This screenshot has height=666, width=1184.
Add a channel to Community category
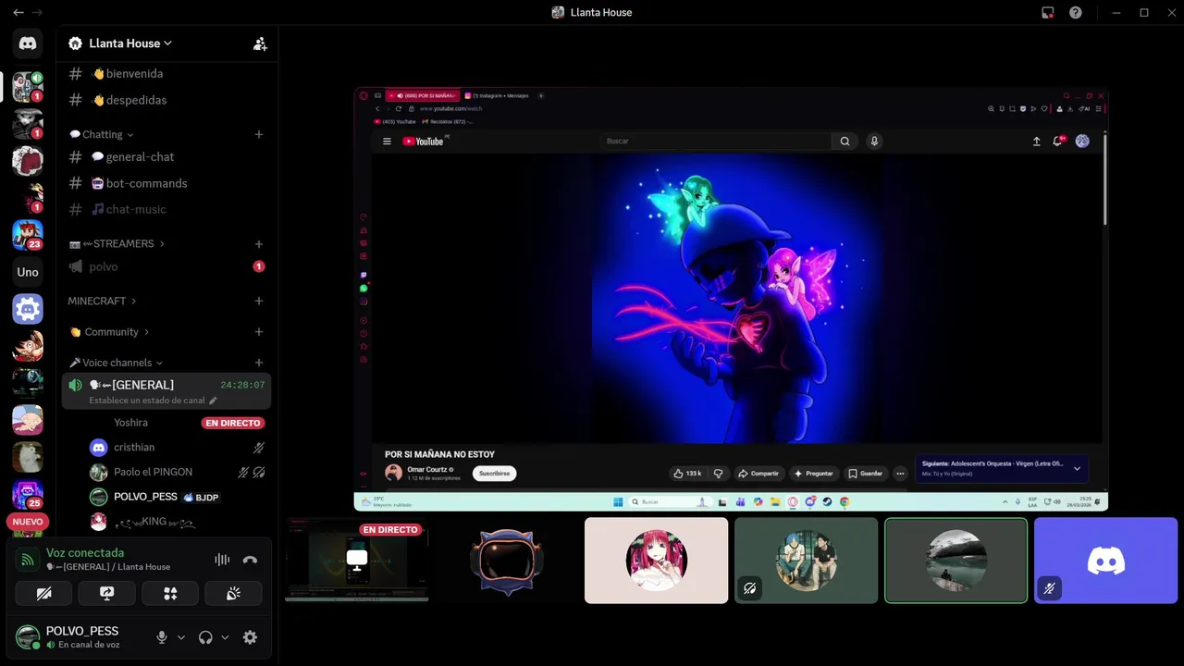tap(259, 332)
